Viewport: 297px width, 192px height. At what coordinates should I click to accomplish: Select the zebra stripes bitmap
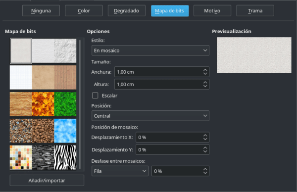click(65, 157)
